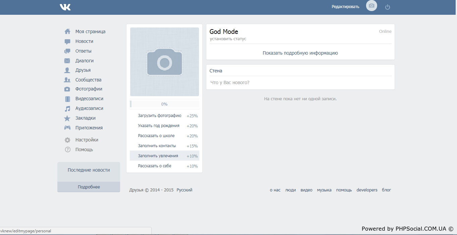The image size is (457, 235).
Task: Select Сообщества from the sidebar
Action: tap(88, 80)
